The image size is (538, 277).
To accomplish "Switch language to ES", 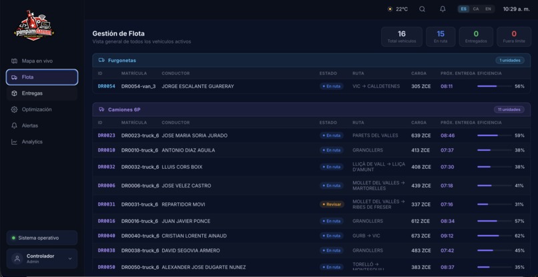I will click(x=463, y=9).
